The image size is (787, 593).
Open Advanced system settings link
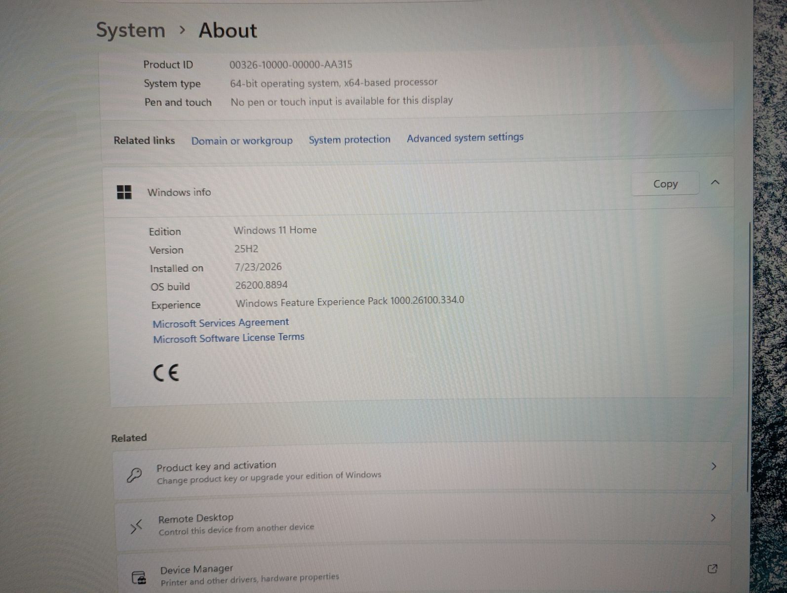coord(465,138)
